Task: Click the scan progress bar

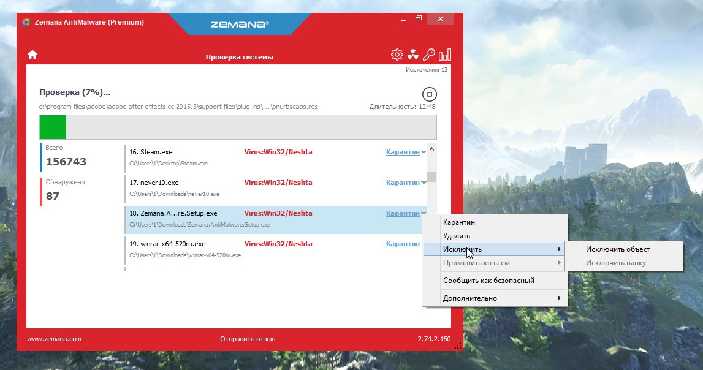Action: (238, 127)
